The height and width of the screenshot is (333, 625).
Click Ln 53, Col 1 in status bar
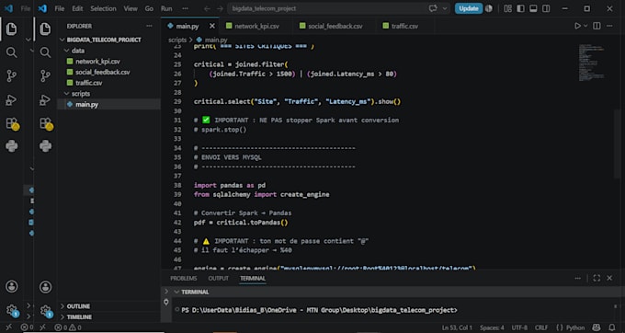tap(457, 327)
